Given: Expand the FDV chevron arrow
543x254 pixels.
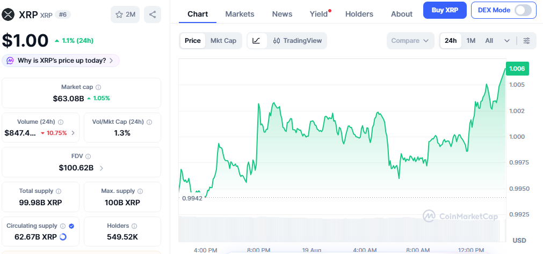Looking at the screenshot, I should point(102,168).
